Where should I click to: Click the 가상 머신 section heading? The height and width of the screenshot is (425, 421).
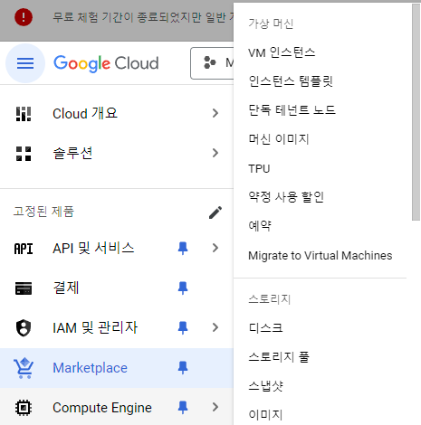[x=271, y=24]
